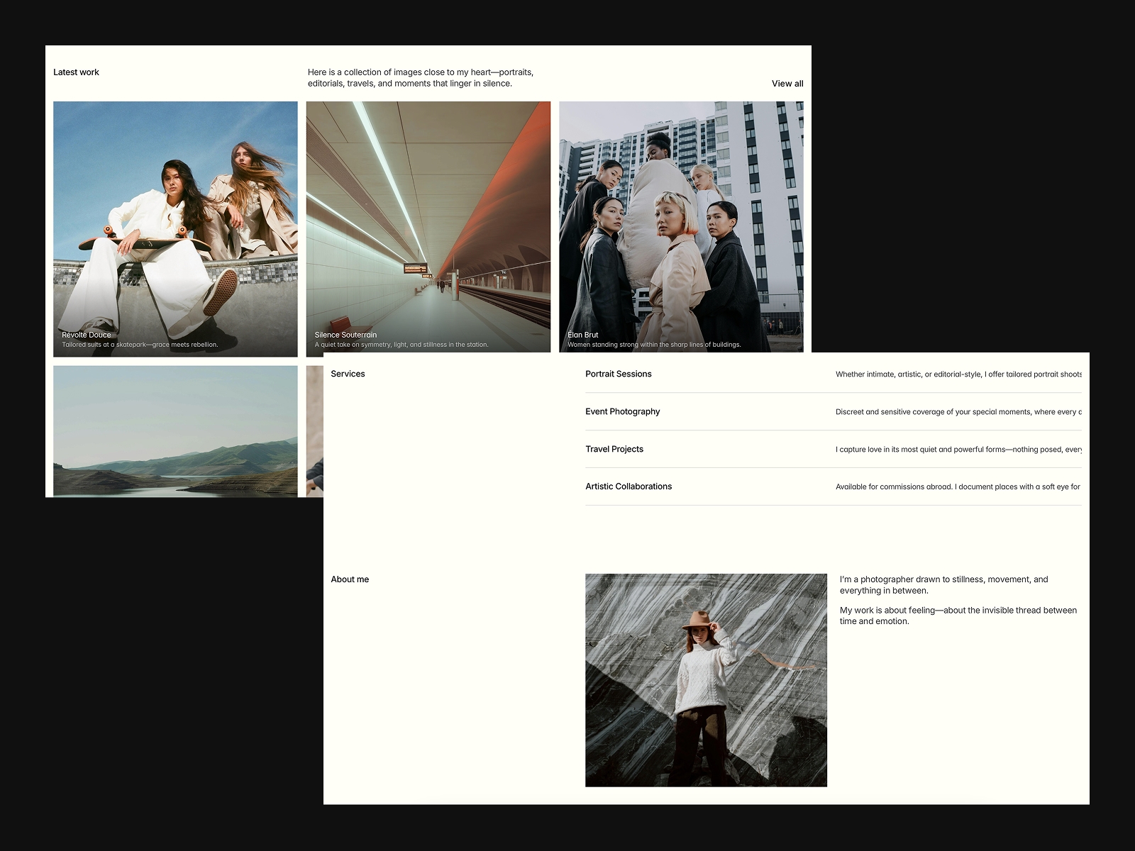Click the collection introduction paragraph
1135x851 pixels.
[x=420, y=77]
